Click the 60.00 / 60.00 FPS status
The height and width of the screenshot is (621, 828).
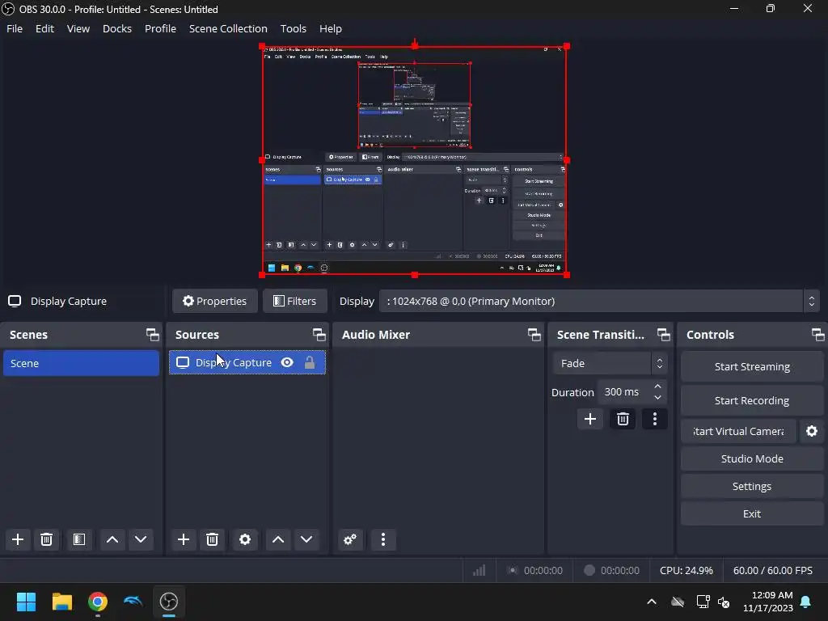772,570
